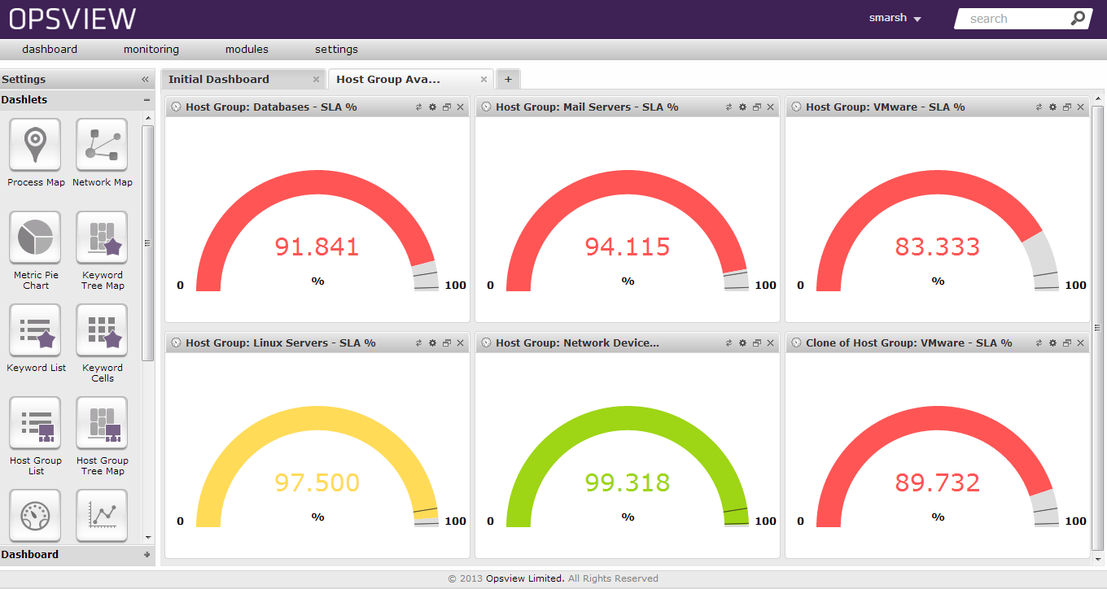
Task: Open the smarsh user dropdown
Action: (x=895, y=18)
